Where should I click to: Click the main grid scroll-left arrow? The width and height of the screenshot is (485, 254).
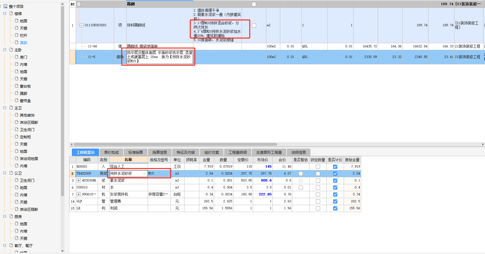72,144
